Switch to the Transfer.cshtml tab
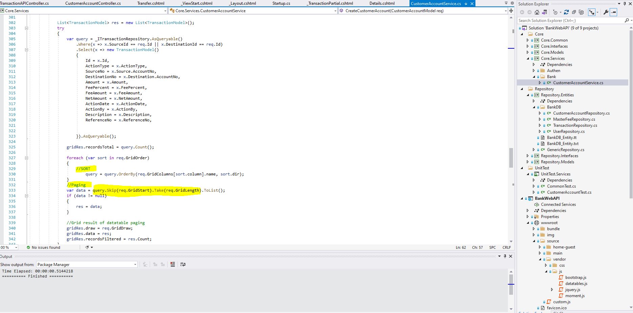 [x=150, y=3]
